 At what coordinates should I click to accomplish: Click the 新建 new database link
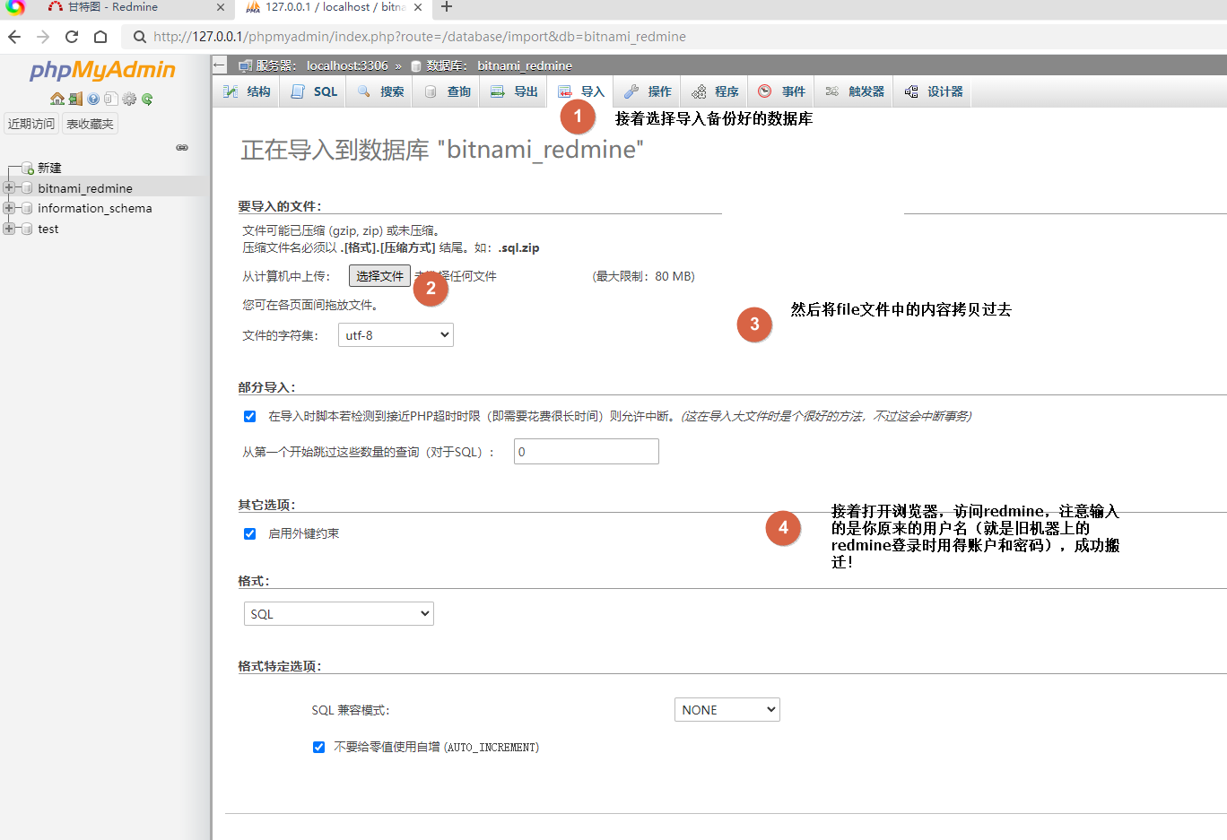pos(49,169)
